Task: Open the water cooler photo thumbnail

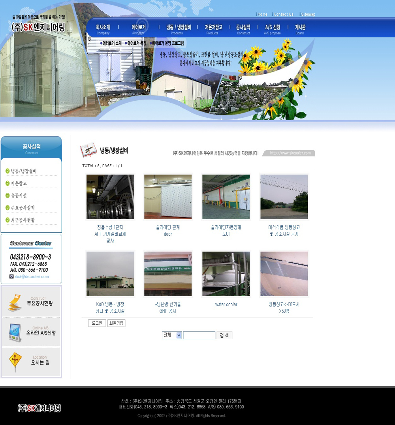Action: 226,274
